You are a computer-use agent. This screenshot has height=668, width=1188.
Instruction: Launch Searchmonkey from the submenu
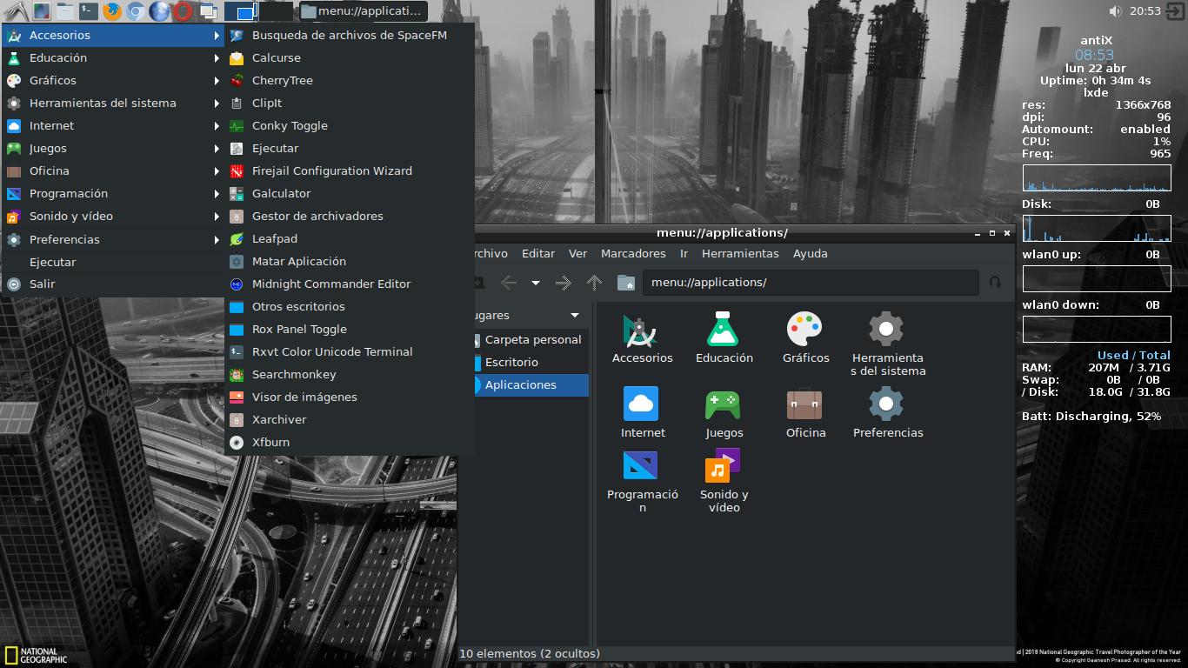[x=350, y=375]
